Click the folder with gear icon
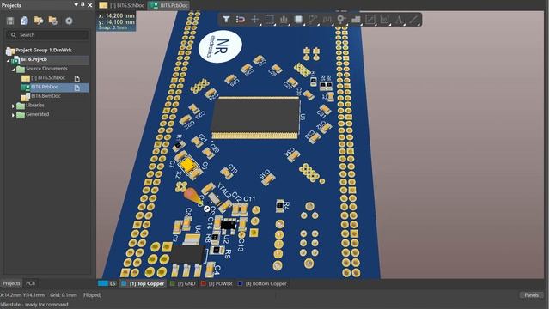 53,21
